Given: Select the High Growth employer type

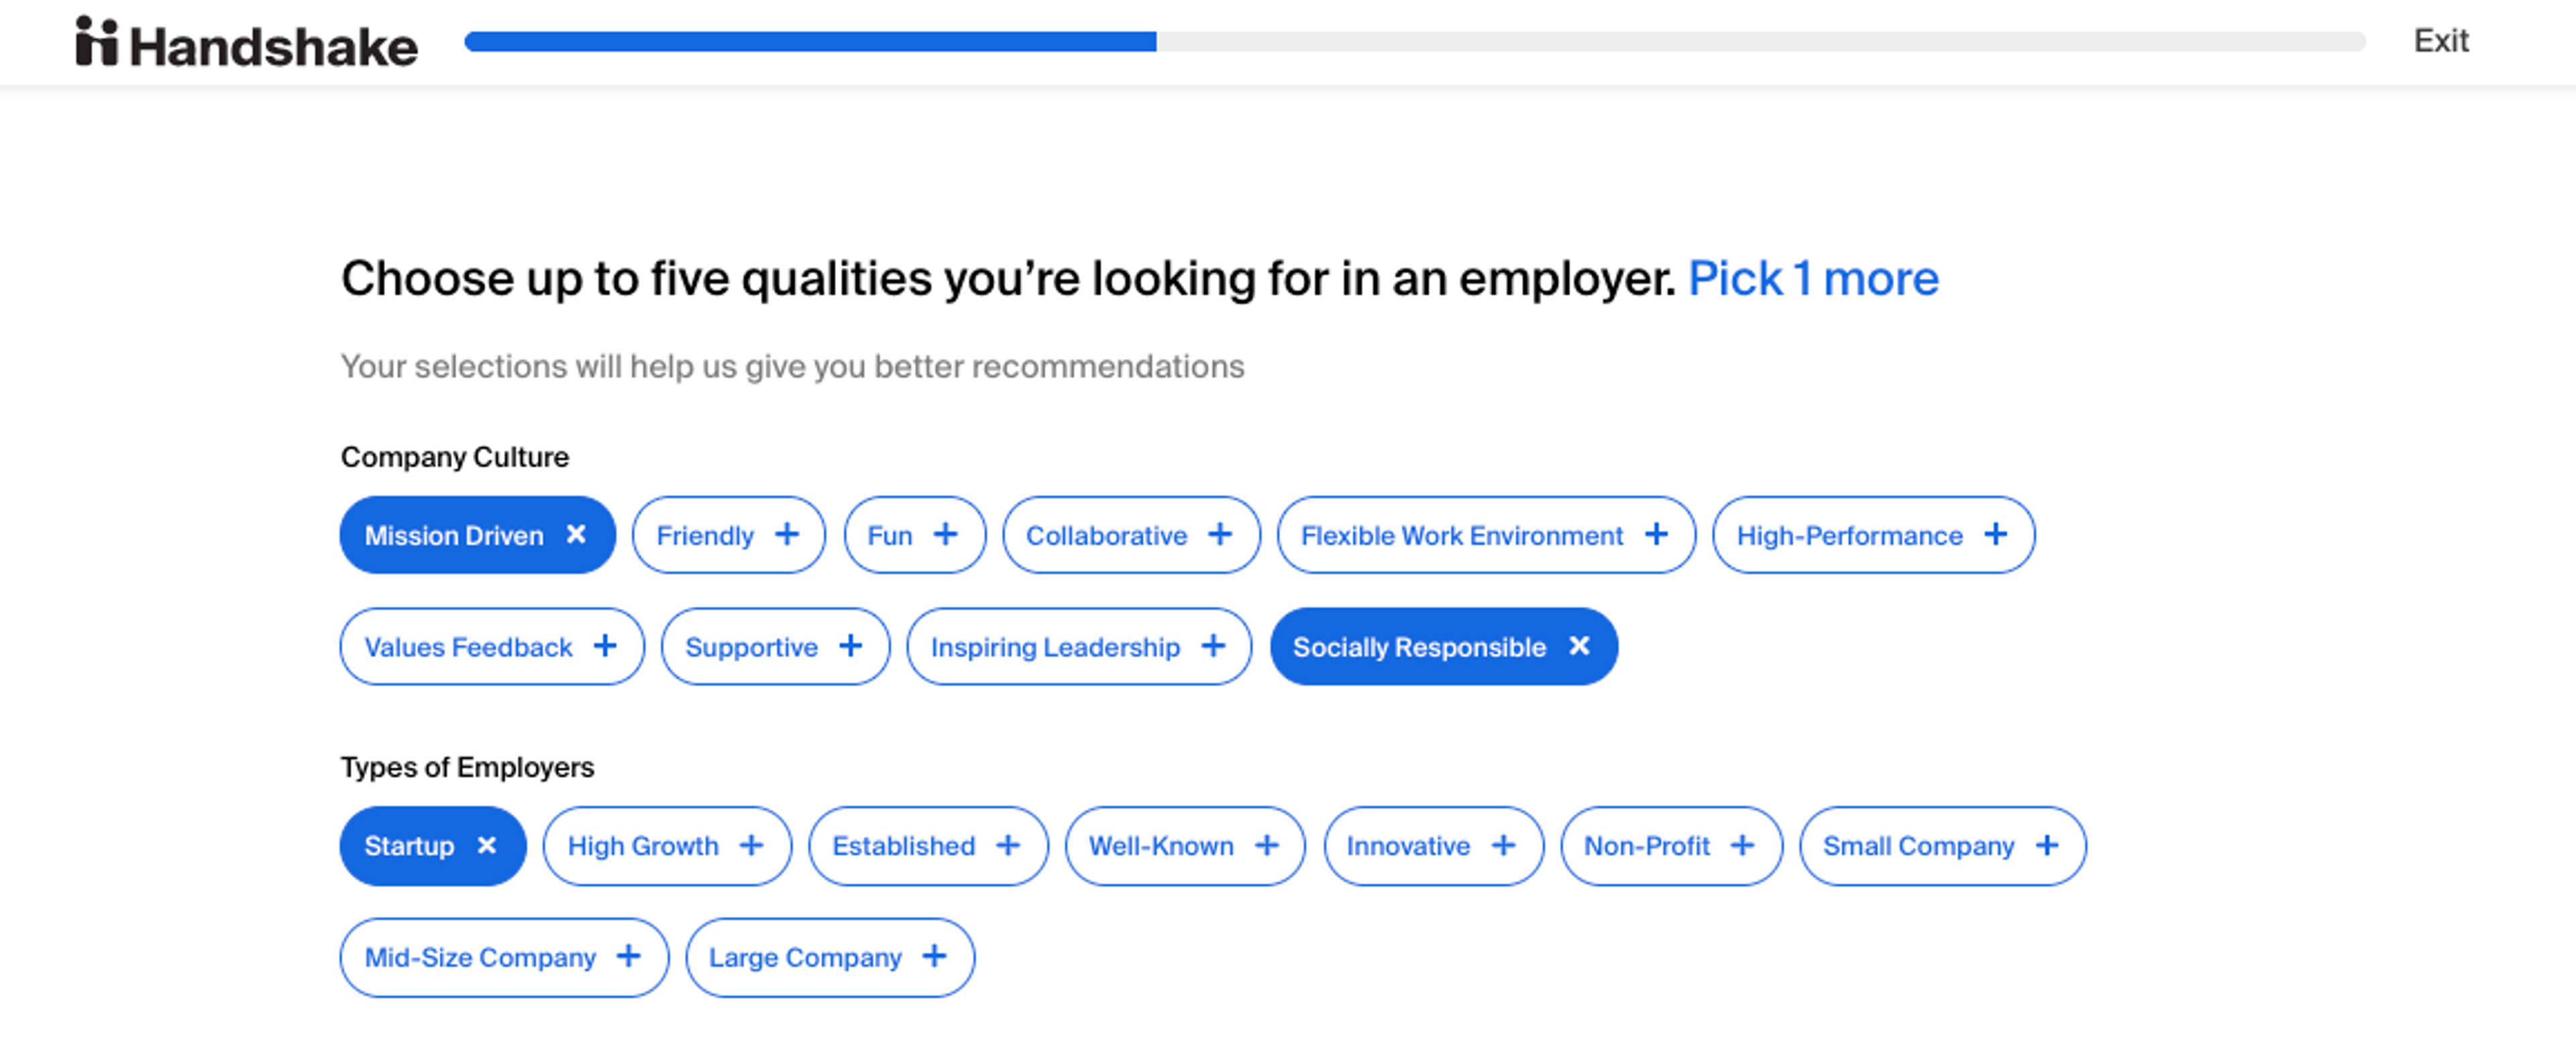Looking at the screenshot, I should [x=666, y=846].
